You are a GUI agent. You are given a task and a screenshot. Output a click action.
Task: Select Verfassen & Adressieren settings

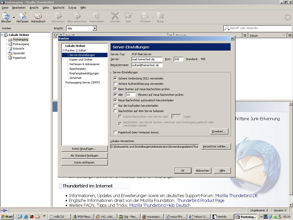pyautogui.click(x=84, y=64)
